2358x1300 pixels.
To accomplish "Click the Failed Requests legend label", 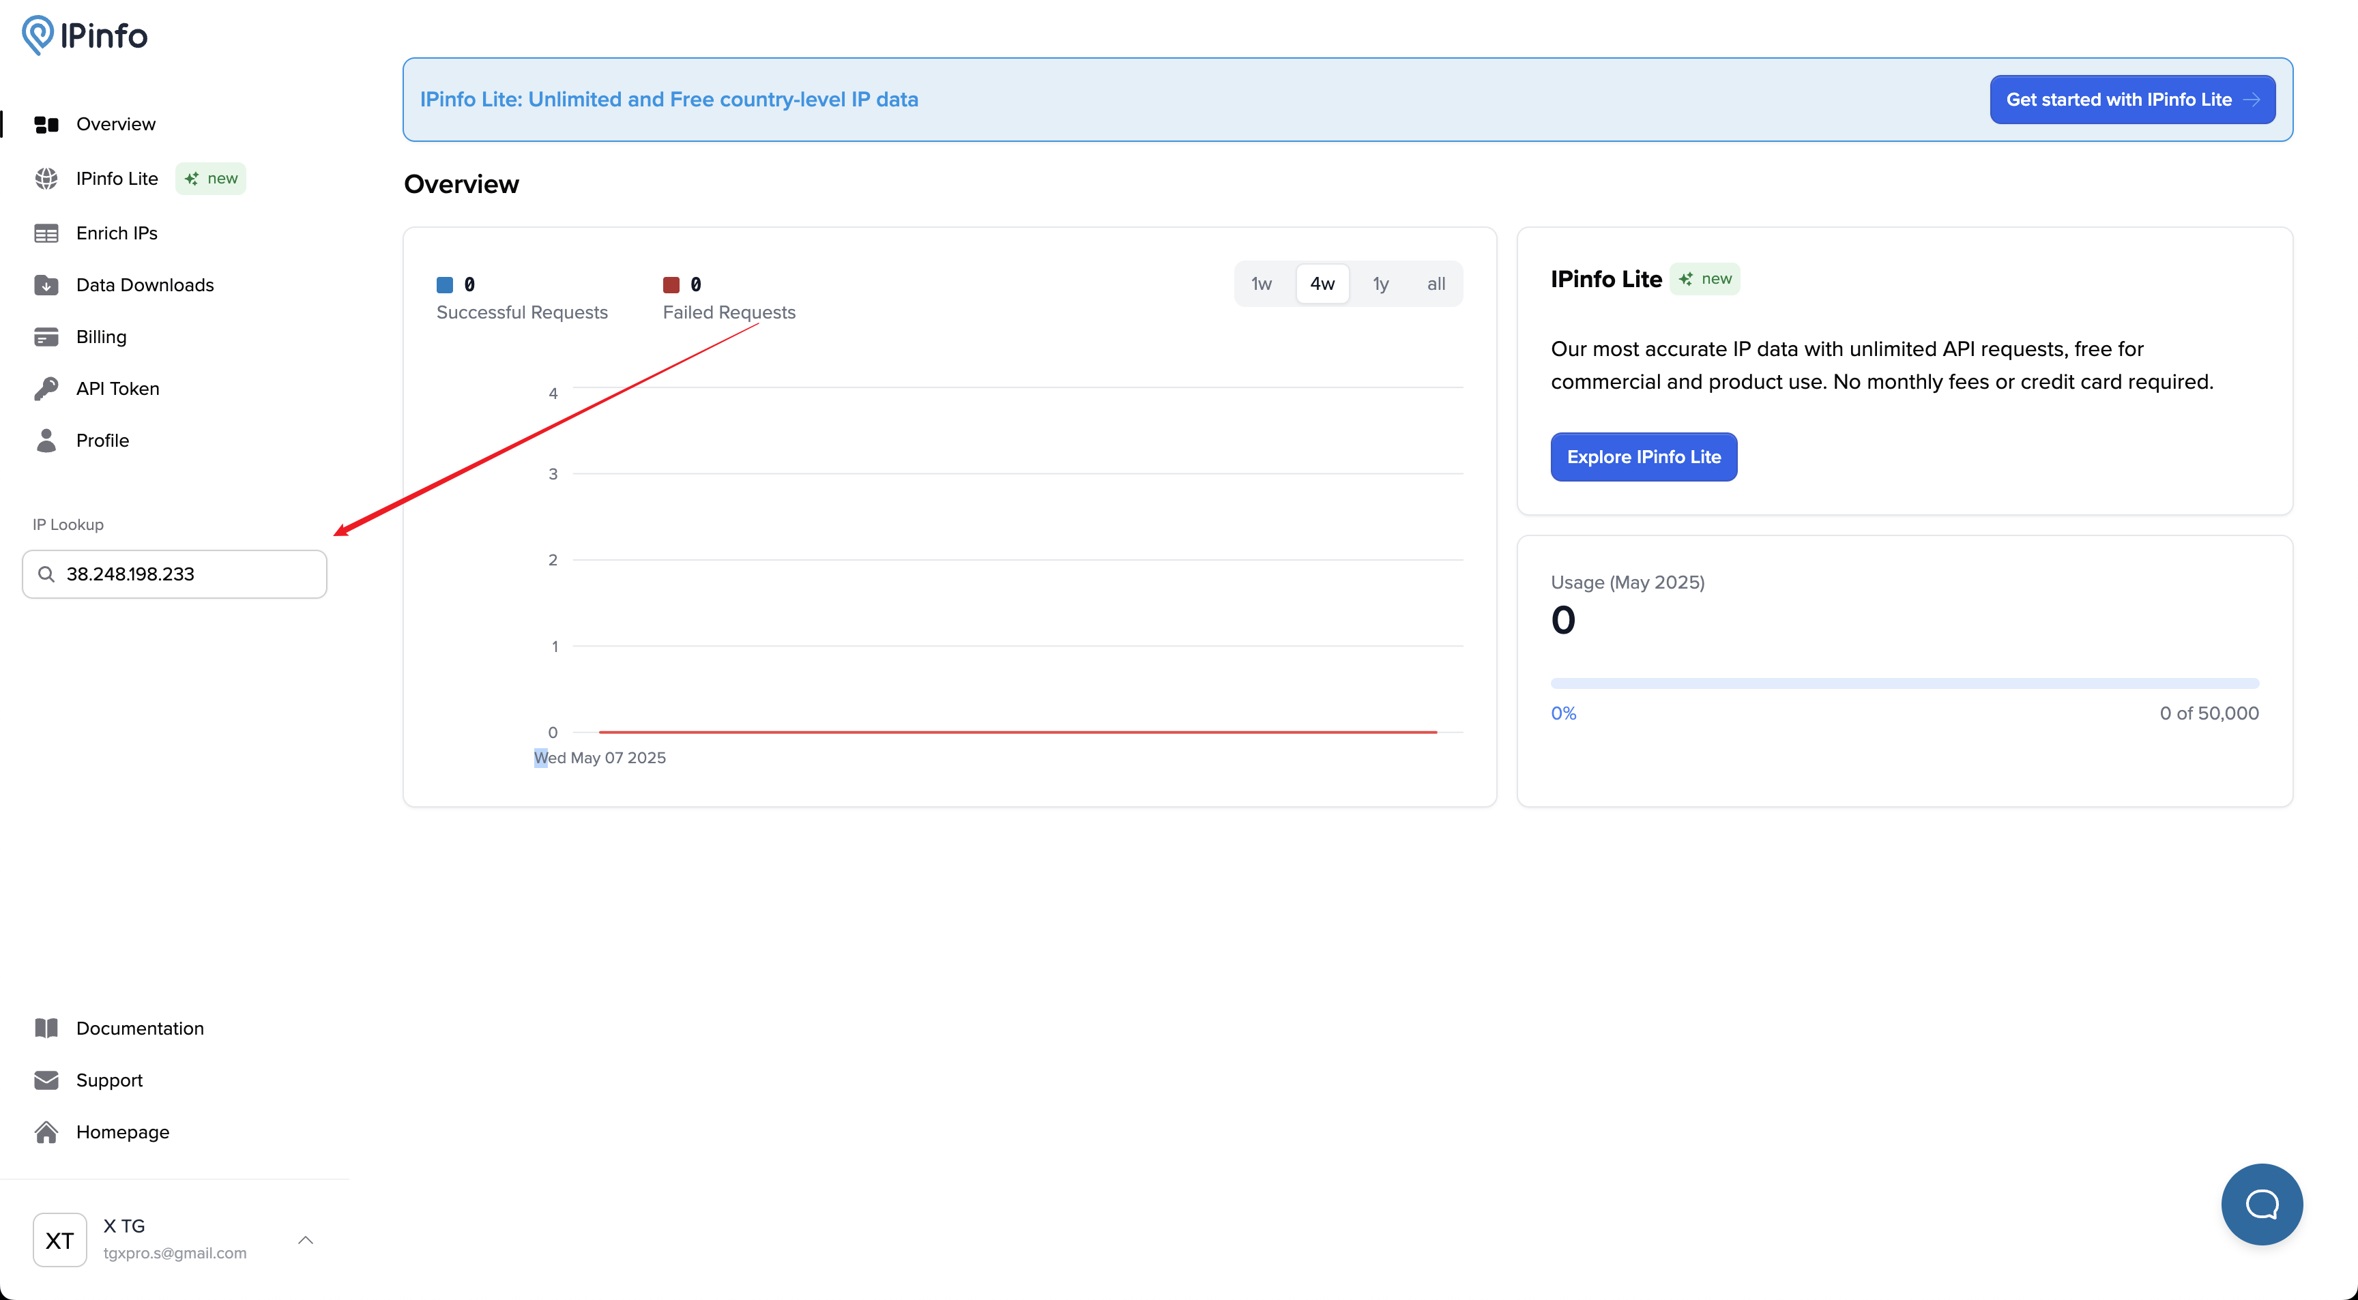I will [729, 312].
